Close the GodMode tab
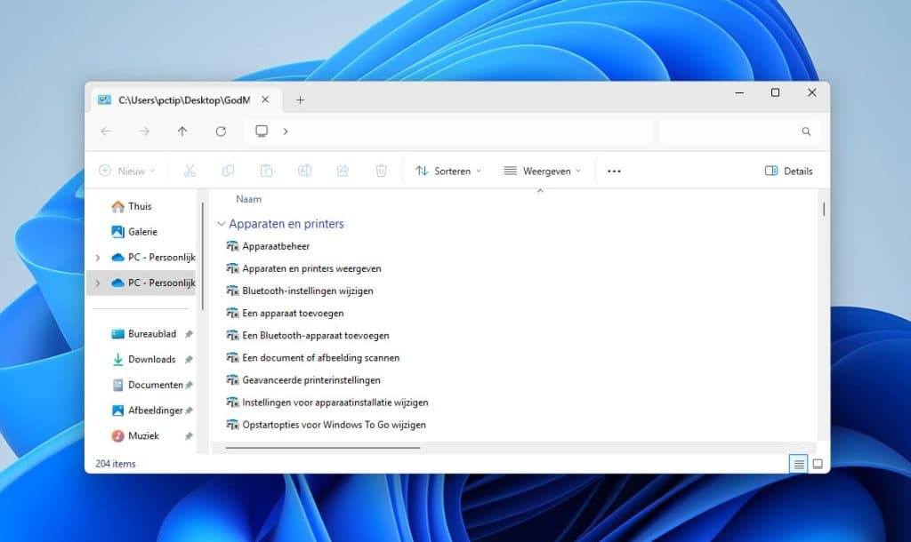The image size is (911, 542). (265, 100)
